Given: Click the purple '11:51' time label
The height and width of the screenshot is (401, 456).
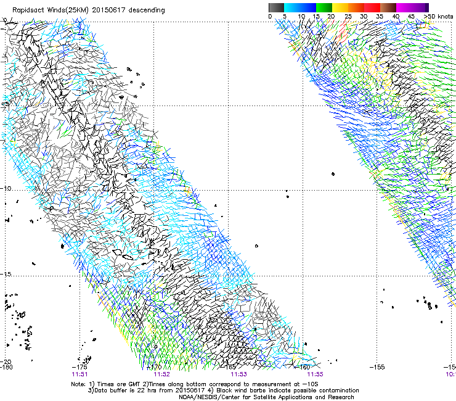Looking at the screenshot, I should pyautogui.click(x=79, y=374).
